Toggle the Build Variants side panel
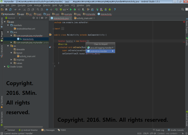 click(2, 119)
